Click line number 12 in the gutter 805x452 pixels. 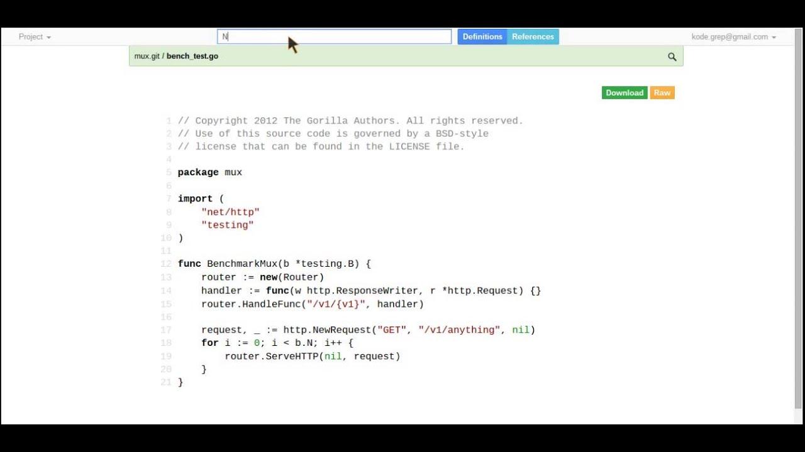(x=165, y=264)
